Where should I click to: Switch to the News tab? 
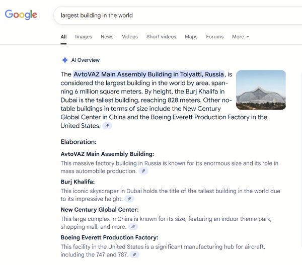pos(107,37)
